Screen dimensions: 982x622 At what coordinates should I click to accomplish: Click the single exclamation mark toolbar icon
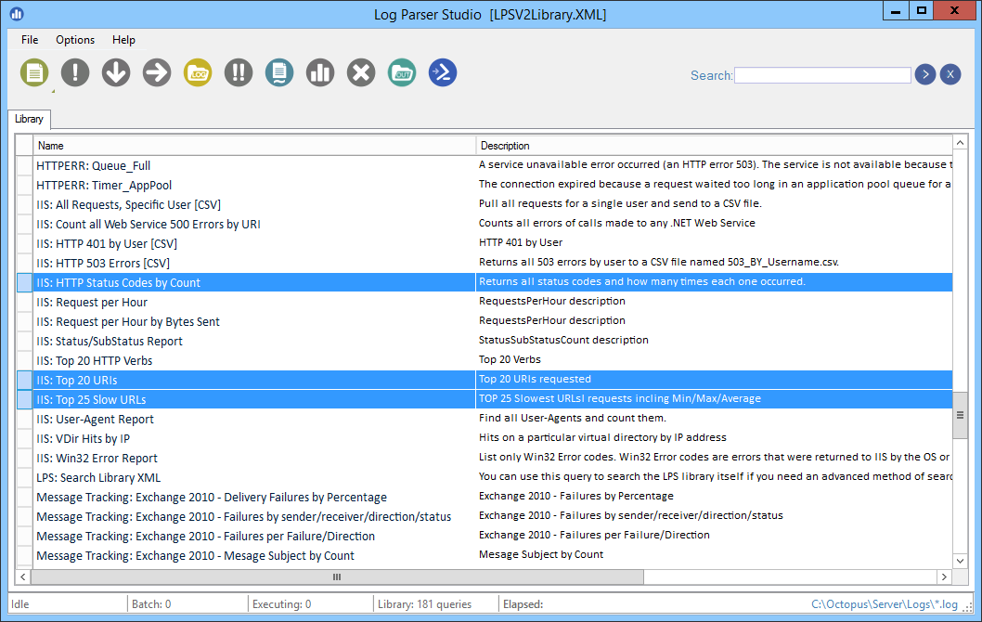click(75, 72)
